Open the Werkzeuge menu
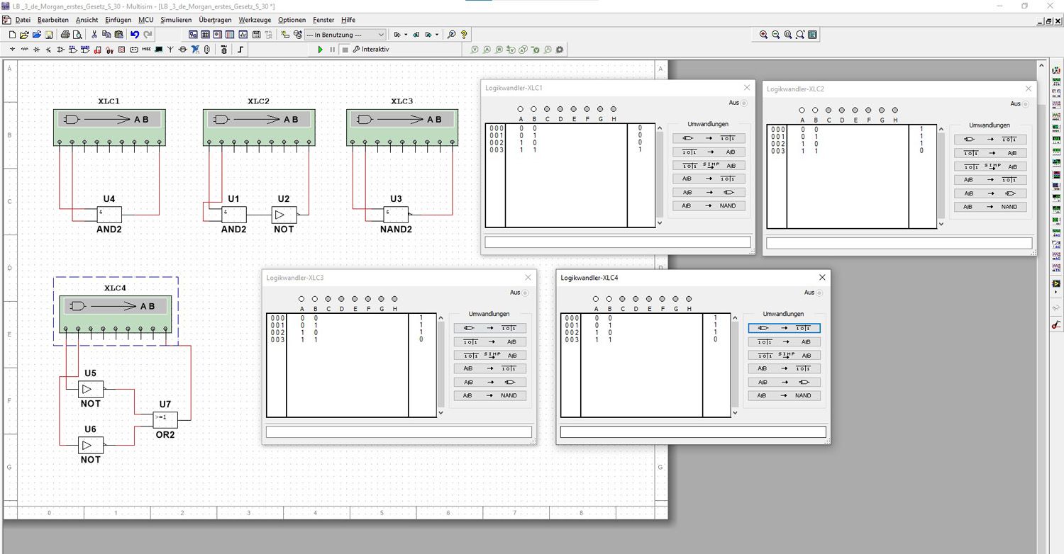Screen dimensions: 1064x554 click(x=255, y=20)
